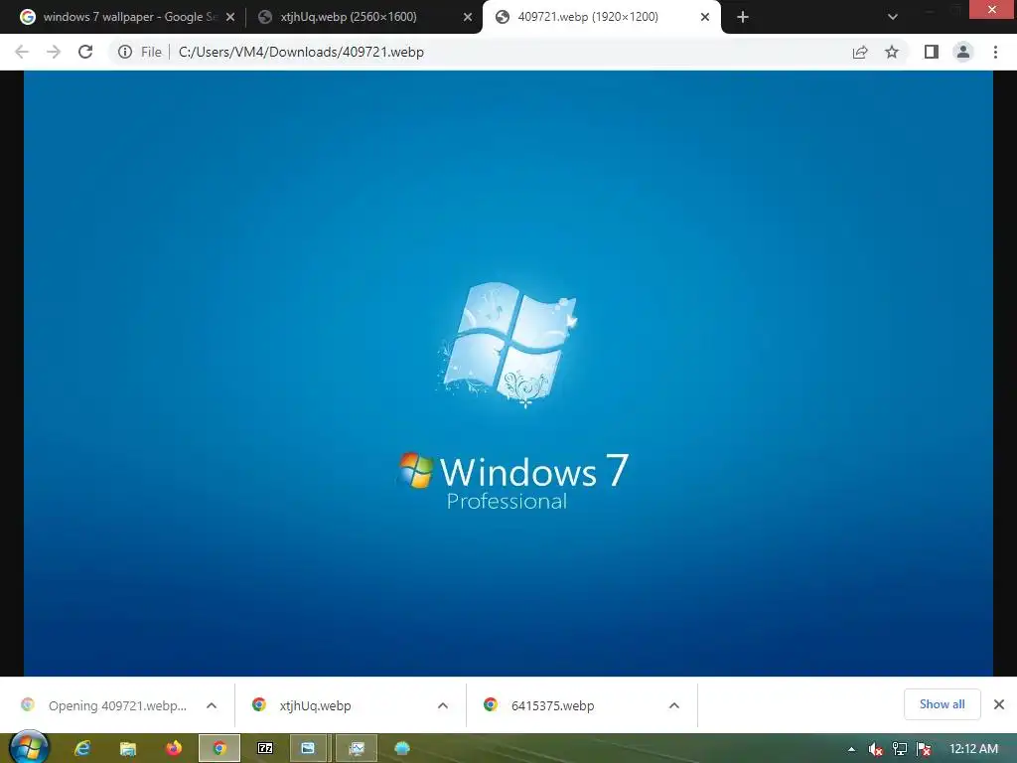Click the 12:12 AM clock

973,749
